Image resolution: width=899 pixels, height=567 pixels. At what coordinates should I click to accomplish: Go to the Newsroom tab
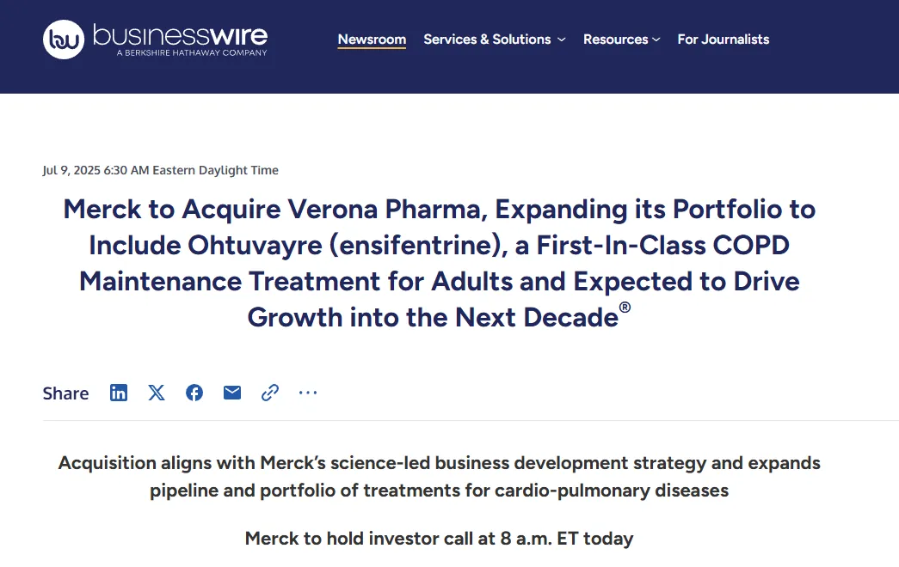tap(372, 40)
